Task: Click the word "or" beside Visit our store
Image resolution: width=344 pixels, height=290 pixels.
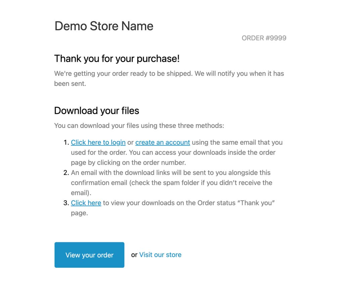Action: click(x=134, y=255)
